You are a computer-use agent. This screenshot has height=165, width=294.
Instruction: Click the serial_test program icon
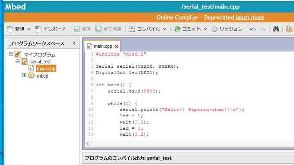pos(25,61)
